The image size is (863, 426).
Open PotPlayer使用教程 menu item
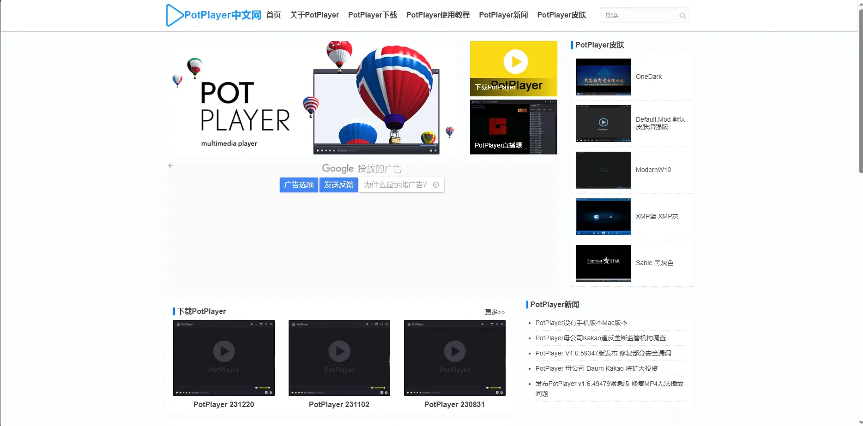(x=438, y=15)
